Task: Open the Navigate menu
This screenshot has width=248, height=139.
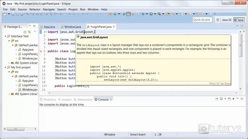Action: (x=49, y=9)
